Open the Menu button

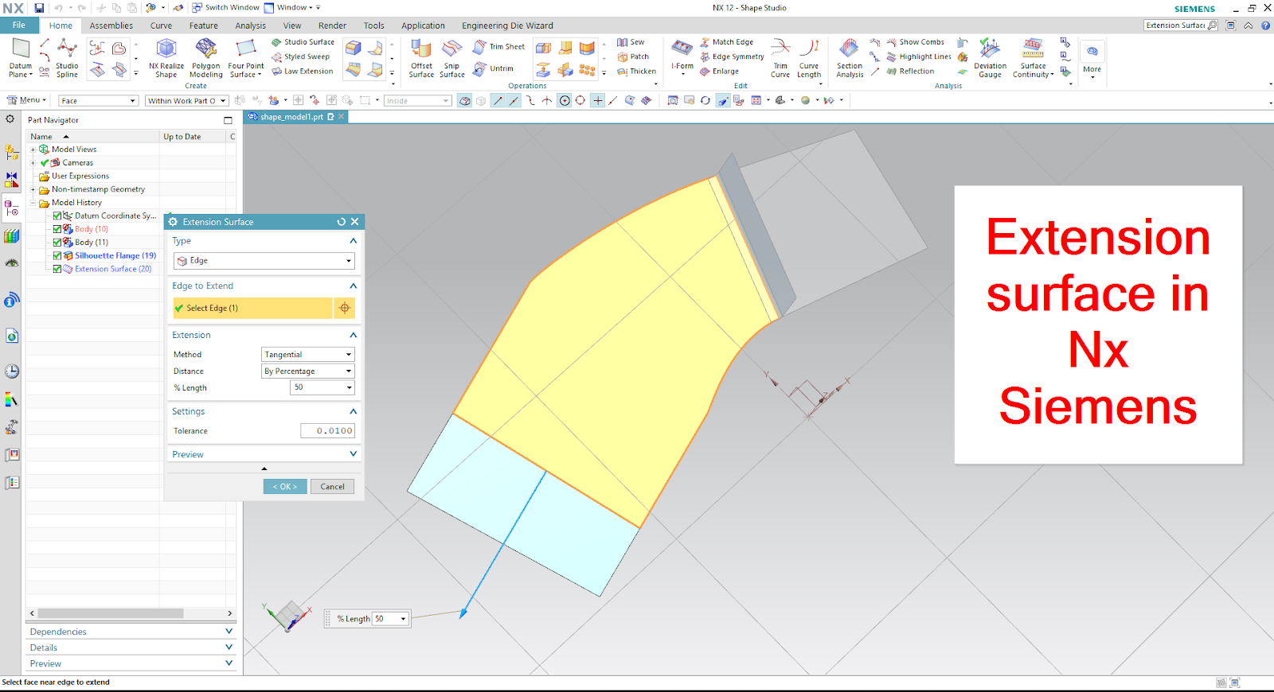point(26,100)
